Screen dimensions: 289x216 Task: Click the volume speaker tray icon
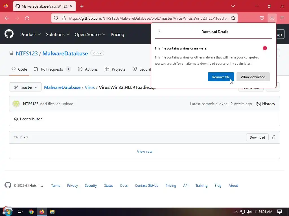[x=249, y=212]
